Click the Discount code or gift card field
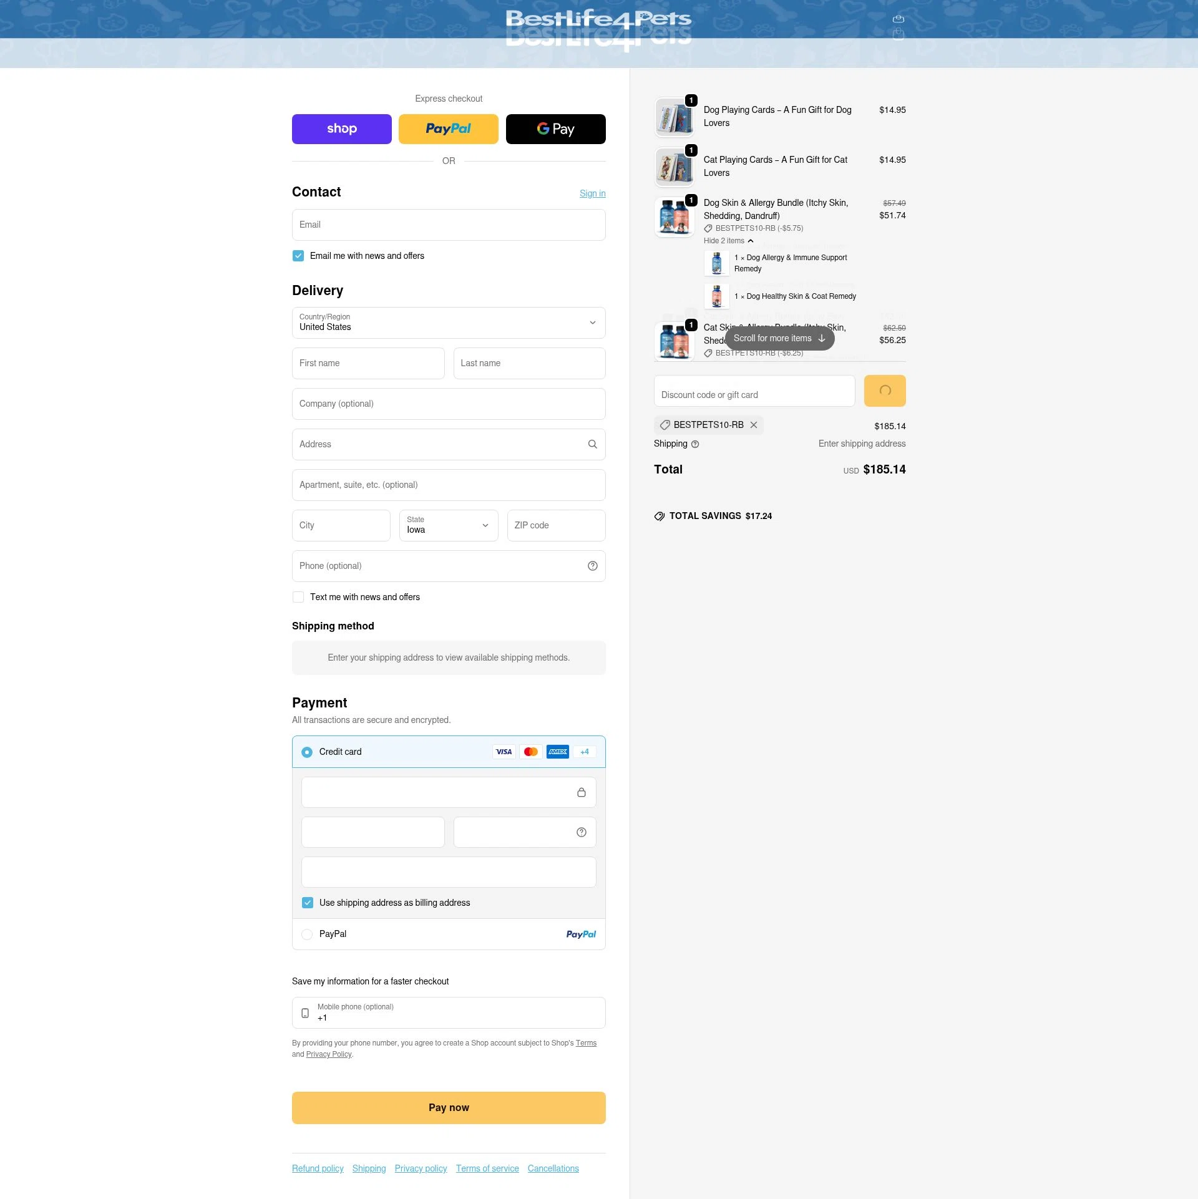 coord(754,391)
